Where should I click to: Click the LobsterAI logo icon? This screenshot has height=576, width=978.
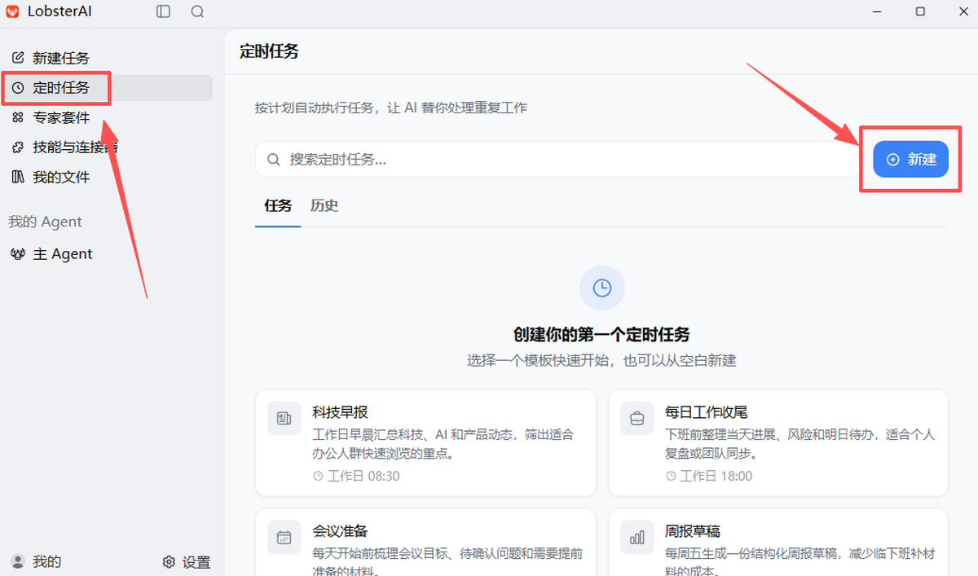[x=12, y=11]
